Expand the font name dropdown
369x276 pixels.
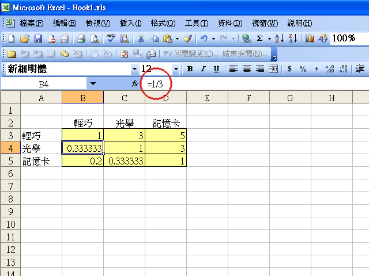click(134, 69)
